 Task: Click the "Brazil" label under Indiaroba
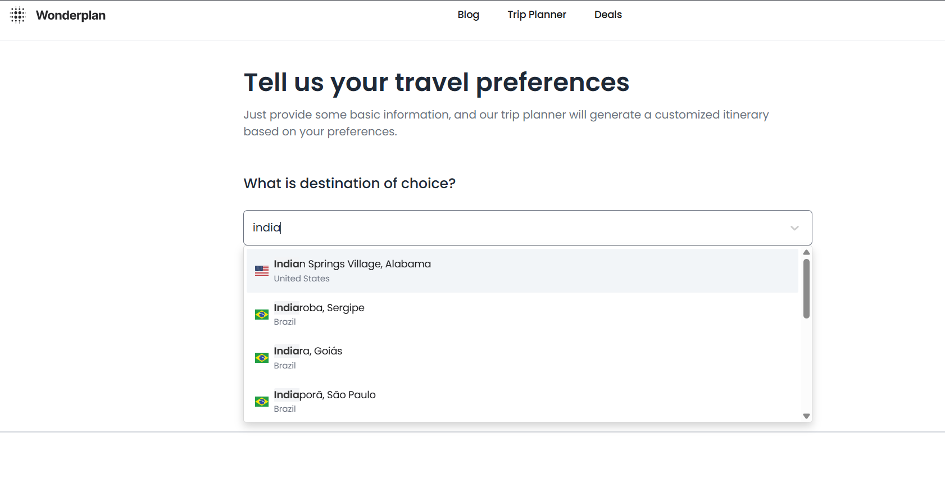(x=285, y=322)
